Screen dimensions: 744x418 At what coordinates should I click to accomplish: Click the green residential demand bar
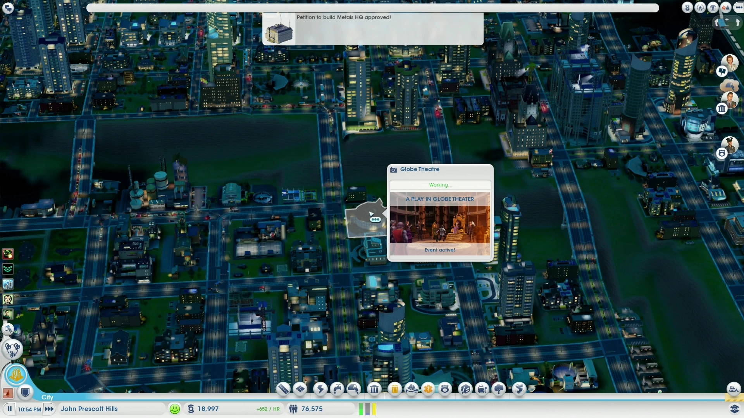[361, 409]
